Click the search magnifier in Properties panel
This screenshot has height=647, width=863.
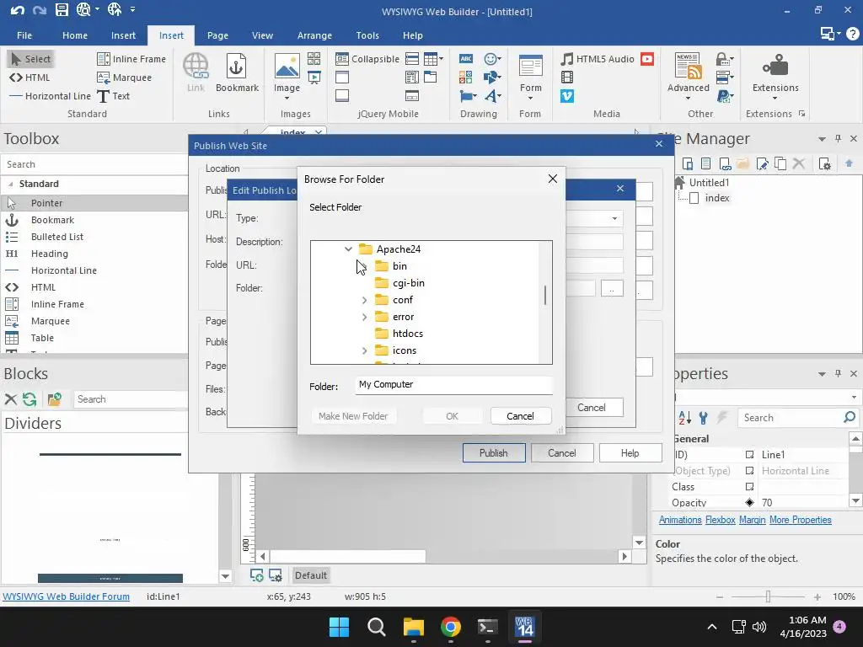coord(850,418)
